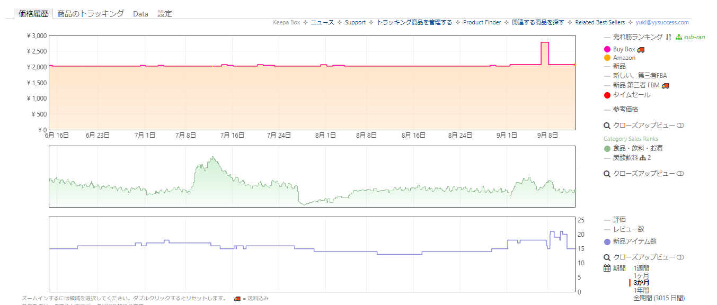
Task: Switch the sales rank chart クローズアップビュー toggle
Action: point(681,174)
